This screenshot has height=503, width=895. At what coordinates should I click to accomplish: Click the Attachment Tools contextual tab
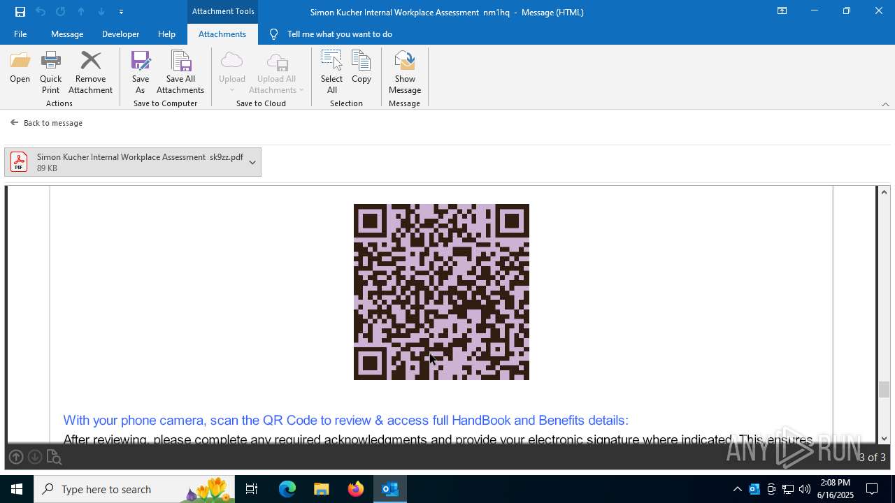coord(223,11)
